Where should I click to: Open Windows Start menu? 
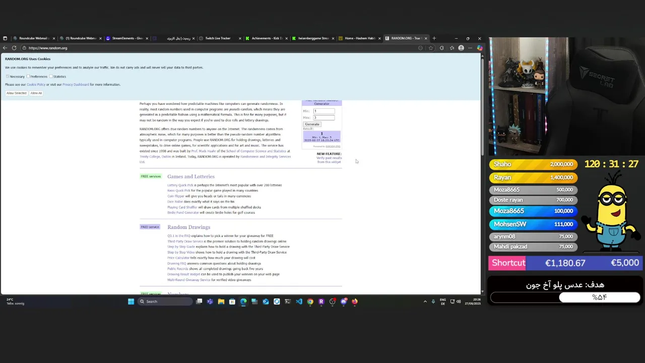(x=131, y=301)
